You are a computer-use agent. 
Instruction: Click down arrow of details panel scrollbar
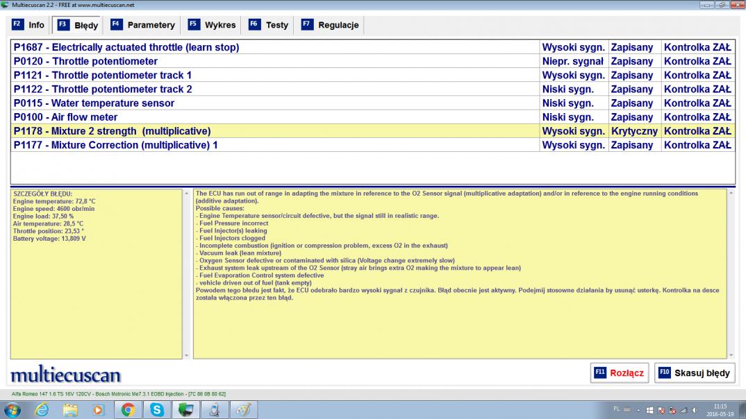pos(186,355)
